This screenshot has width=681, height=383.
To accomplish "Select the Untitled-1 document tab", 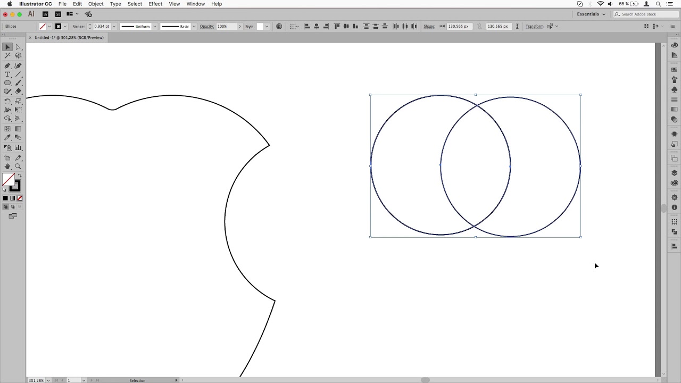I will 69,38.
